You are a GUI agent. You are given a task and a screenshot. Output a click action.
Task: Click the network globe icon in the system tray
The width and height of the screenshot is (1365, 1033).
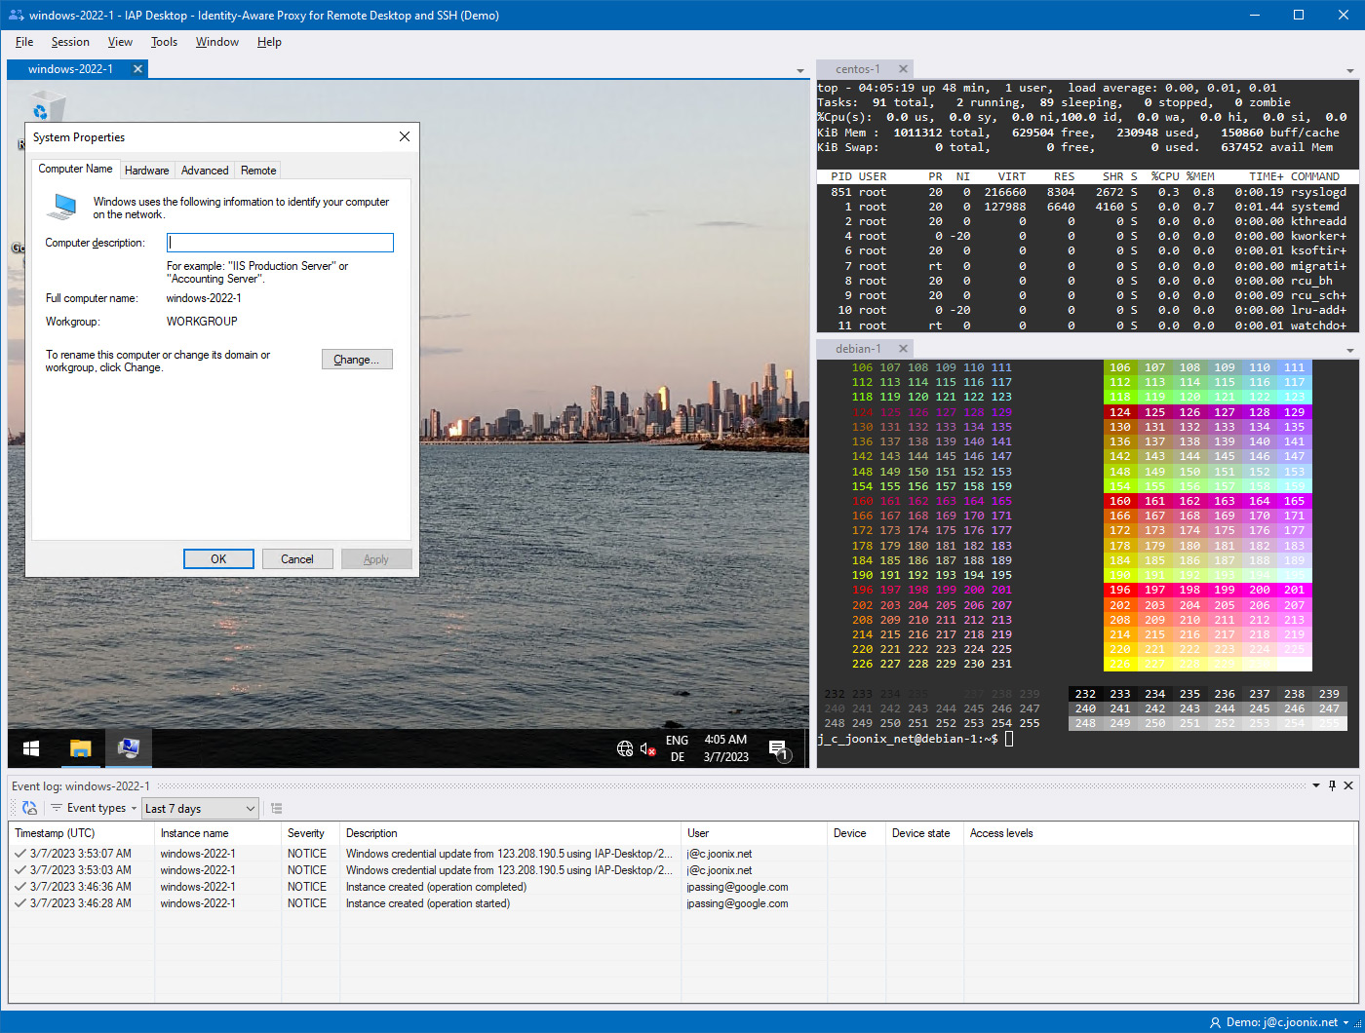point(625,748)
